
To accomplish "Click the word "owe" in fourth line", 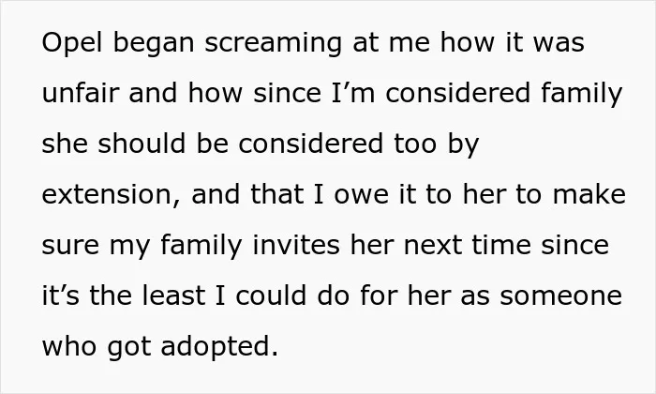I will 361,195.
